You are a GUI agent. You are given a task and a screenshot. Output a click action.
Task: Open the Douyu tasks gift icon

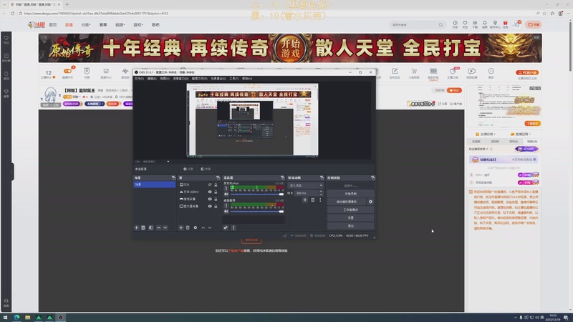click(506, 24)
